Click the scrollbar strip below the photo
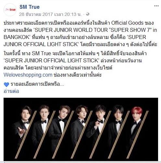The height and width of the screenshot is (163, 161). coord(80,162)
